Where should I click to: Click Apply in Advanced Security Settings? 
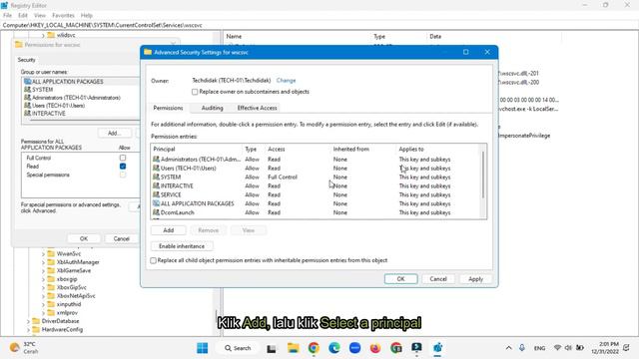tap(475, 279)
